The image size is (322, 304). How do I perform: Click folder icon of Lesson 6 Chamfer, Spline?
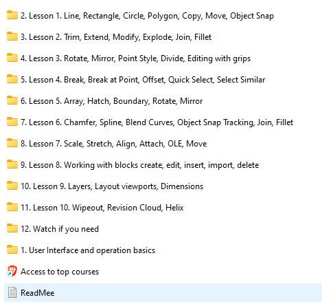coord(12,122)
